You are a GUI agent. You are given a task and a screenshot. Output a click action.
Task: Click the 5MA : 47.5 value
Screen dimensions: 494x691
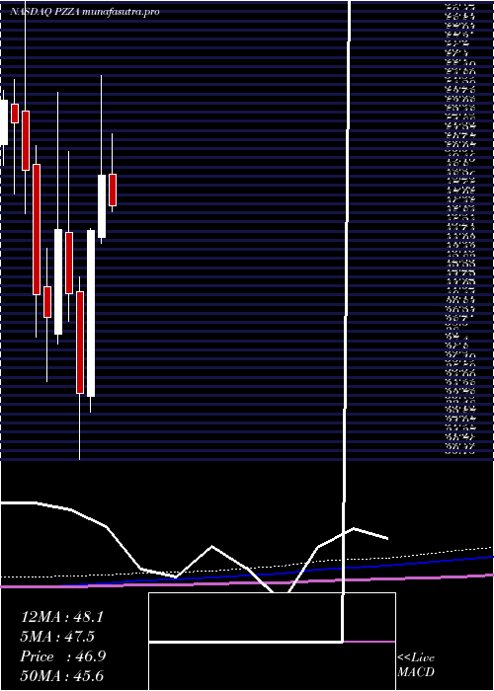(57, 637)
